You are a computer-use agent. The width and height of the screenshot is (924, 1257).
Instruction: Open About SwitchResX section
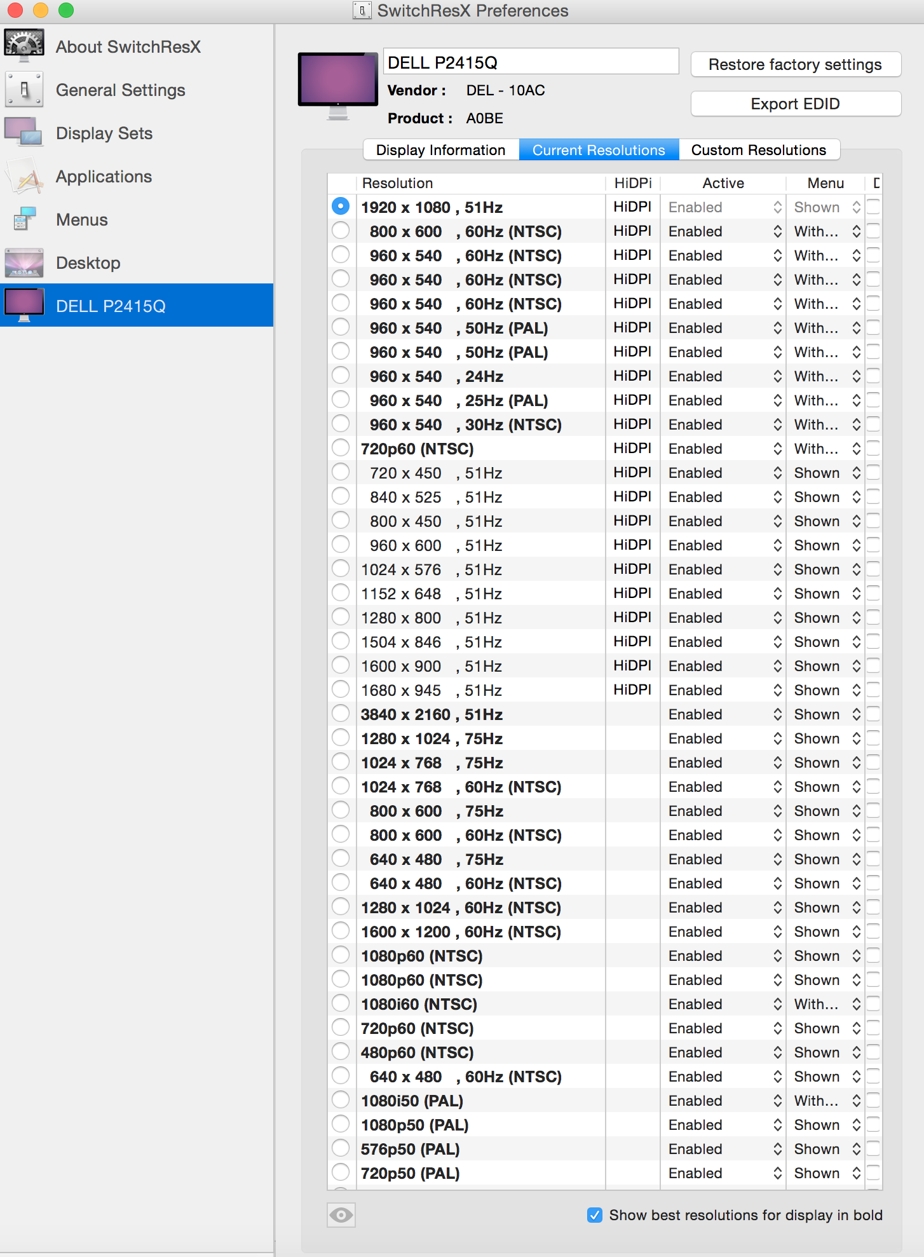pos(137,46)
